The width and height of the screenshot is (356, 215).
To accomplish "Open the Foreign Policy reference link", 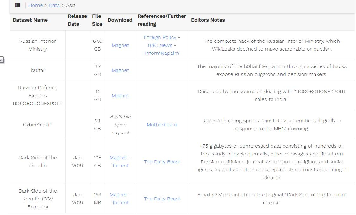I will point(160,37).
